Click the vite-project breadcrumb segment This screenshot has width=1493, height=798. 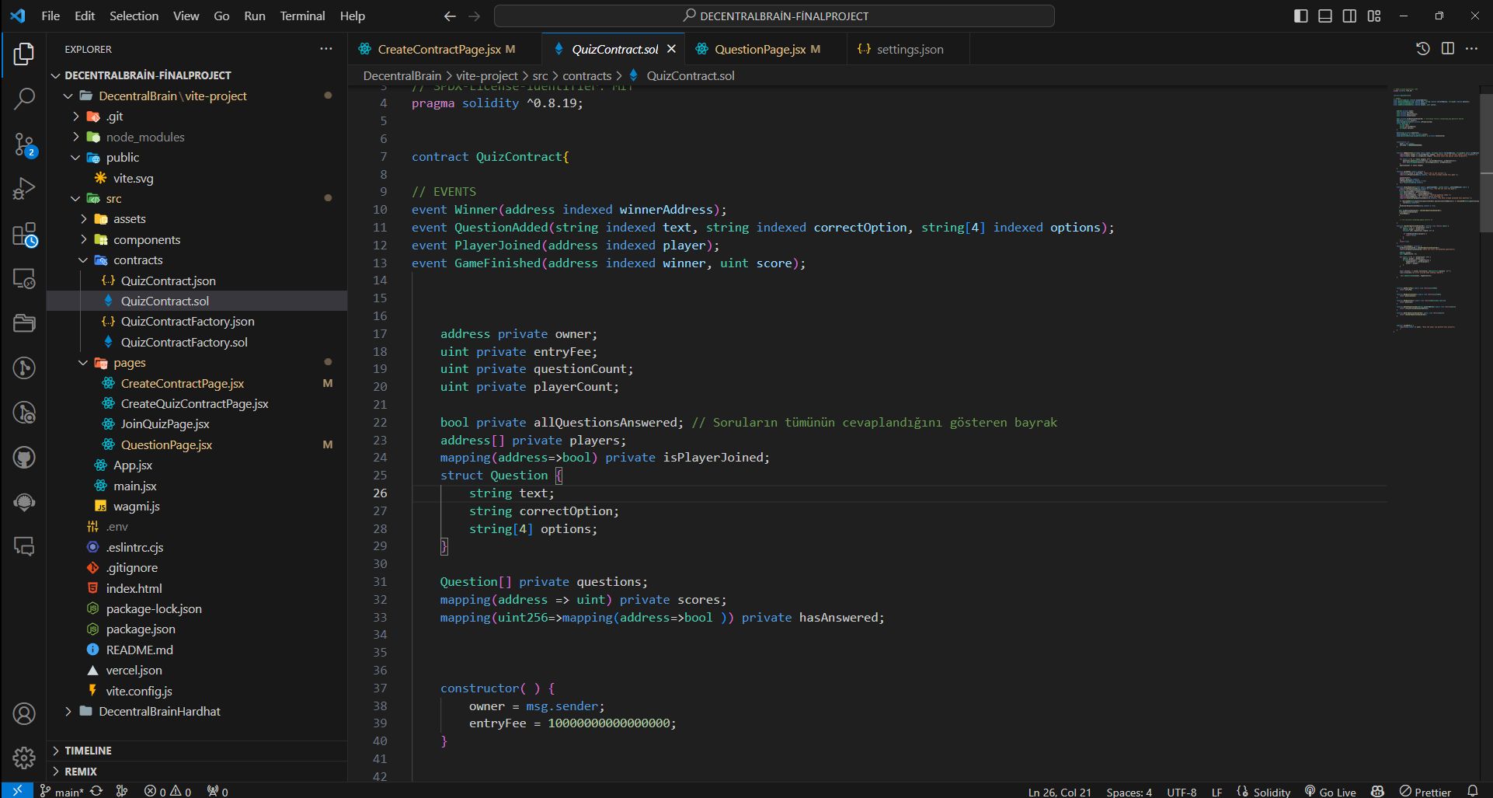486,75
